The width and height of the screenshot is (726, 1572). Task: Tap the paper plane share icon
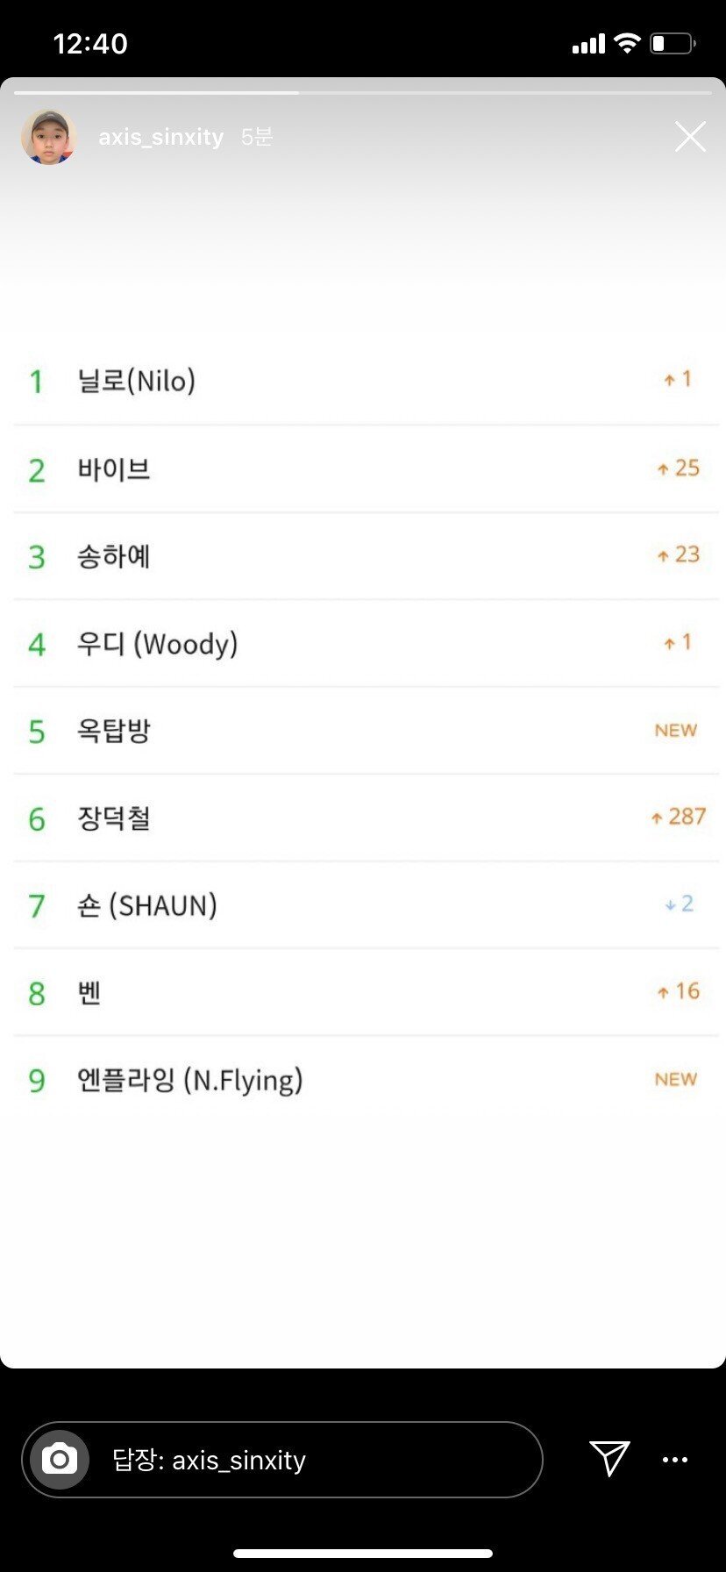(609, 1458)
